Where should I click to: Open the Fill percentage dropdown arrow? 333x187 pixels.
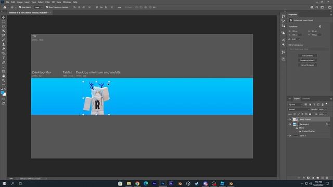coord(326,114)
